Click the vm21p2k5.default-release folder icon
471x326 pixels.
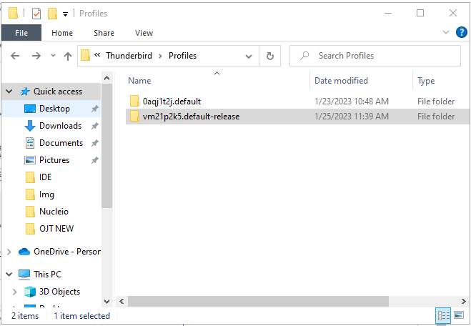[x=134, y=116]
